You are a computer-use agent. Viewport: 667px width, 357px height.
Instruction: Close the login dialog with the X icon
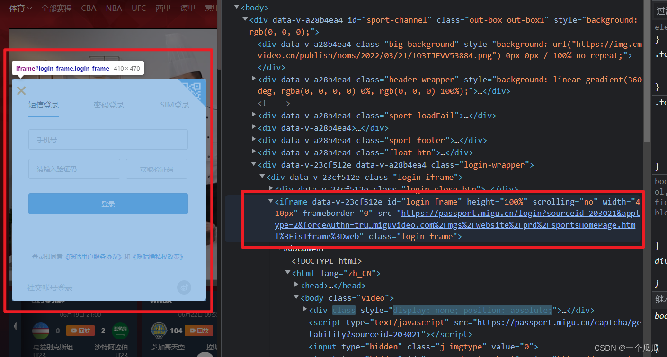point(21,90)
